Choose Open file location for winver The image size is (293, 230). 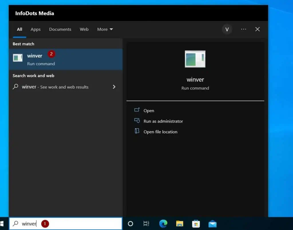coord(160,132)
